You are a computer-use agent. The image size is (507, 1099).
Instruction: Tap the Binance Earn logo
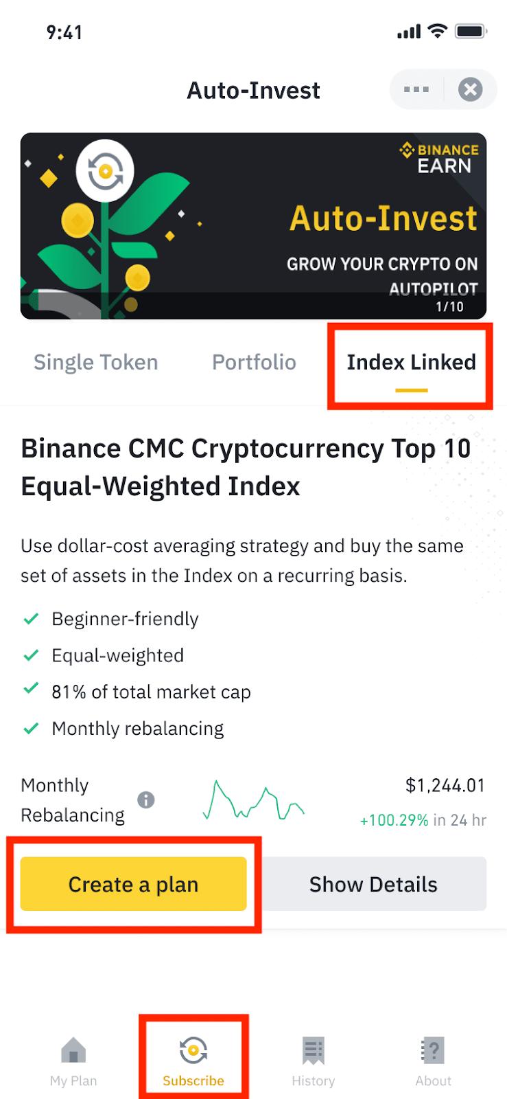pyautogui.click(x=440, y=159)
